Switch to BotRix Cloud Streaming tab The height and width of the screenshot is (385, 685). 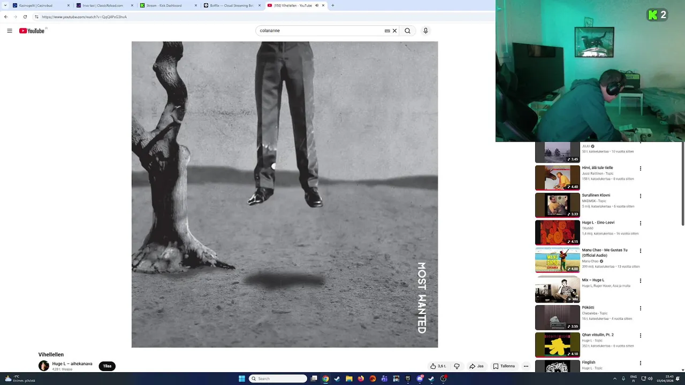pos(232,5)
